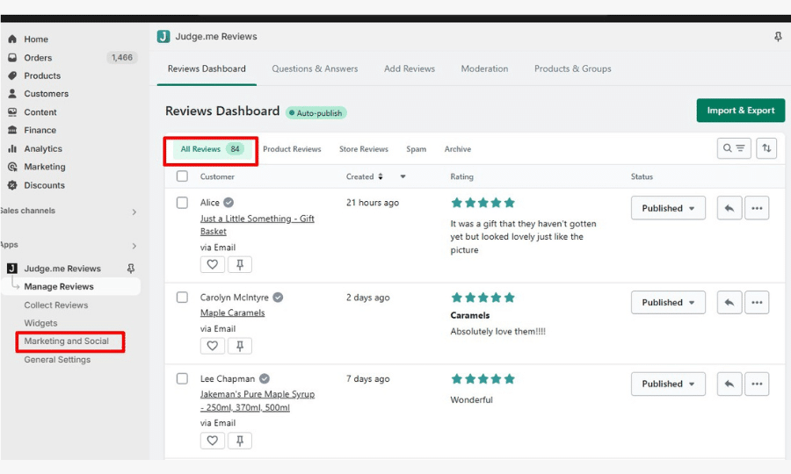The width and height of the screenshot is (791, 474).
Task: Toggle the select-all reviews checkbox
Action: pos(182,176)
